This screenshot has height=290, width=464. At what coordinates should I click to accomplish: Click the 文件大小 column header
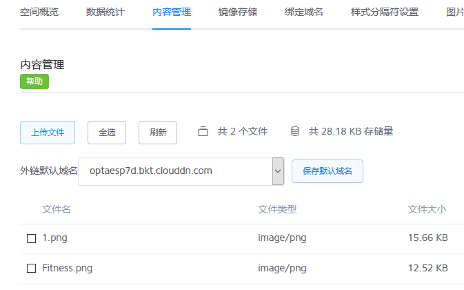pyautogui.click(x=427, y=209)
